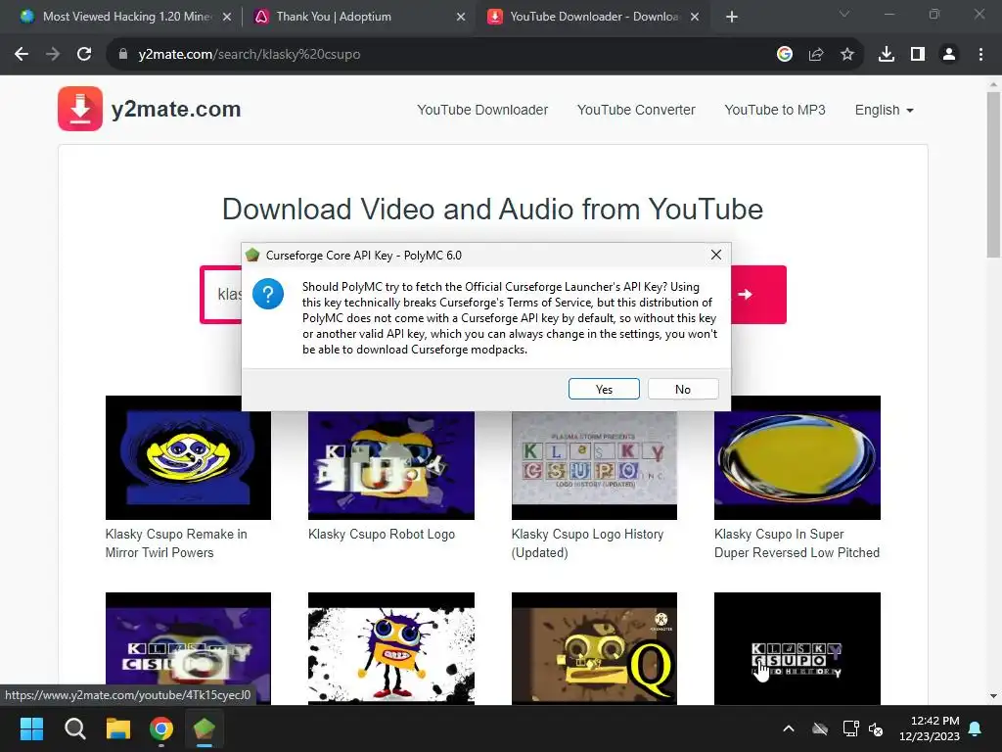The height and width of the screenshot is (752, 1002).
Task: Click 'Klasky Csupo Remake in Mirror Twirl Powers' title
Action: click(176, 542)
